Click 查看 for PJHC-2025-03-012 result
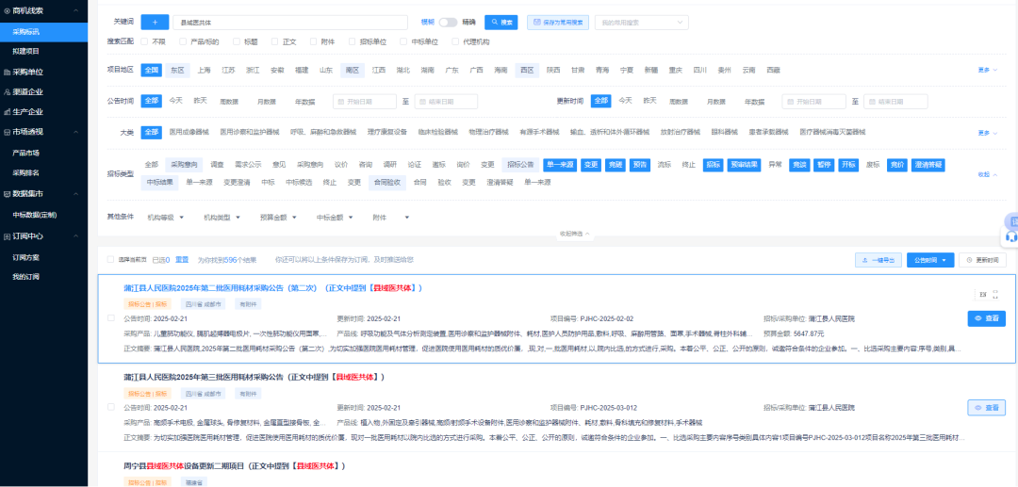The image size is (1018, 487). coord(986,407)
